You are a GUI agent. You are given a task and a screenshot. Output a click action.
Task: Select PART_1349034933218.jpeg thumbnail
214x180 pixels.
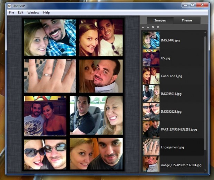(x=151, y=129)
